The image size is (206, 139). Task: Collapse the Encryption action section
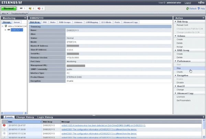(x=175, y=76)
